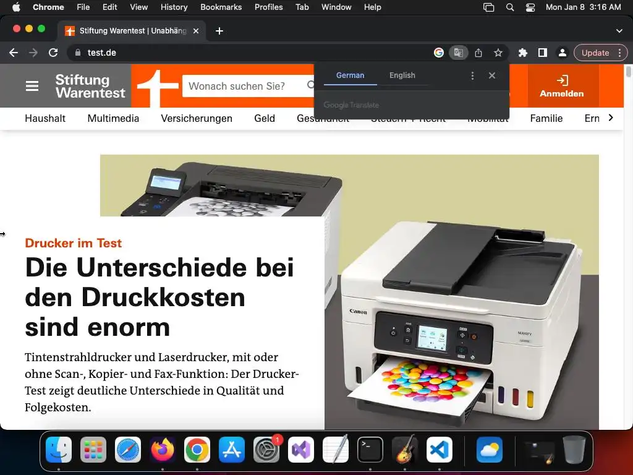Open Visual Studio Code from the Dock
This screenshot has width=633, height=475.
pyautogui.click(x=440, y=450)
